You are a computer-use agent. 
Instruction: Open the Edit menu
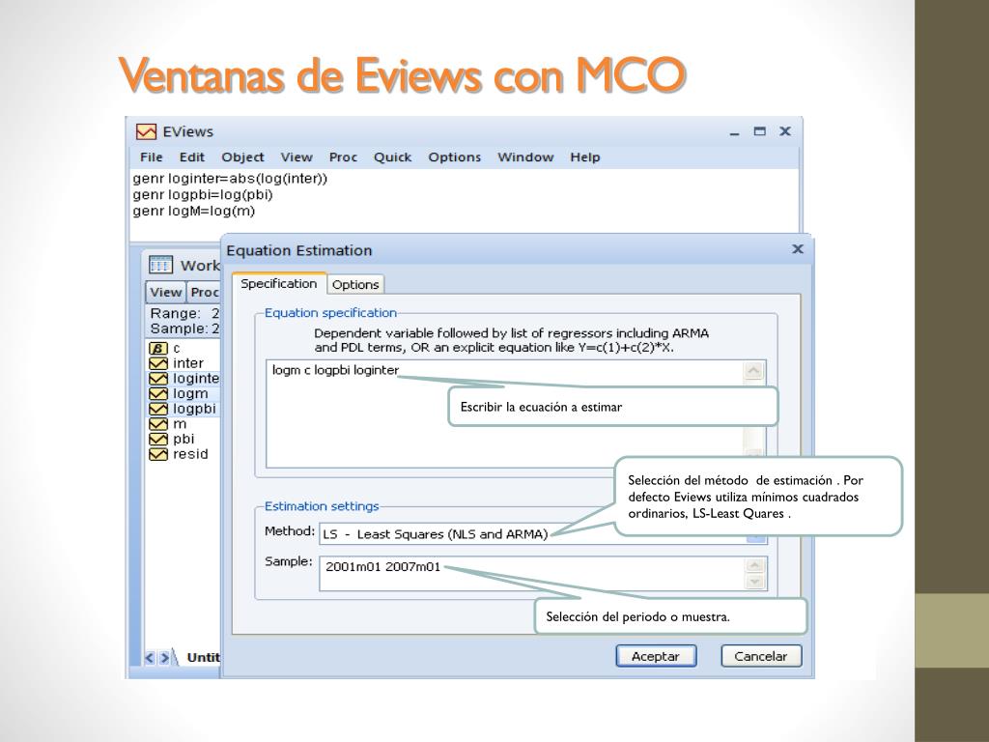pyautogui.click(x=192, y=157)
